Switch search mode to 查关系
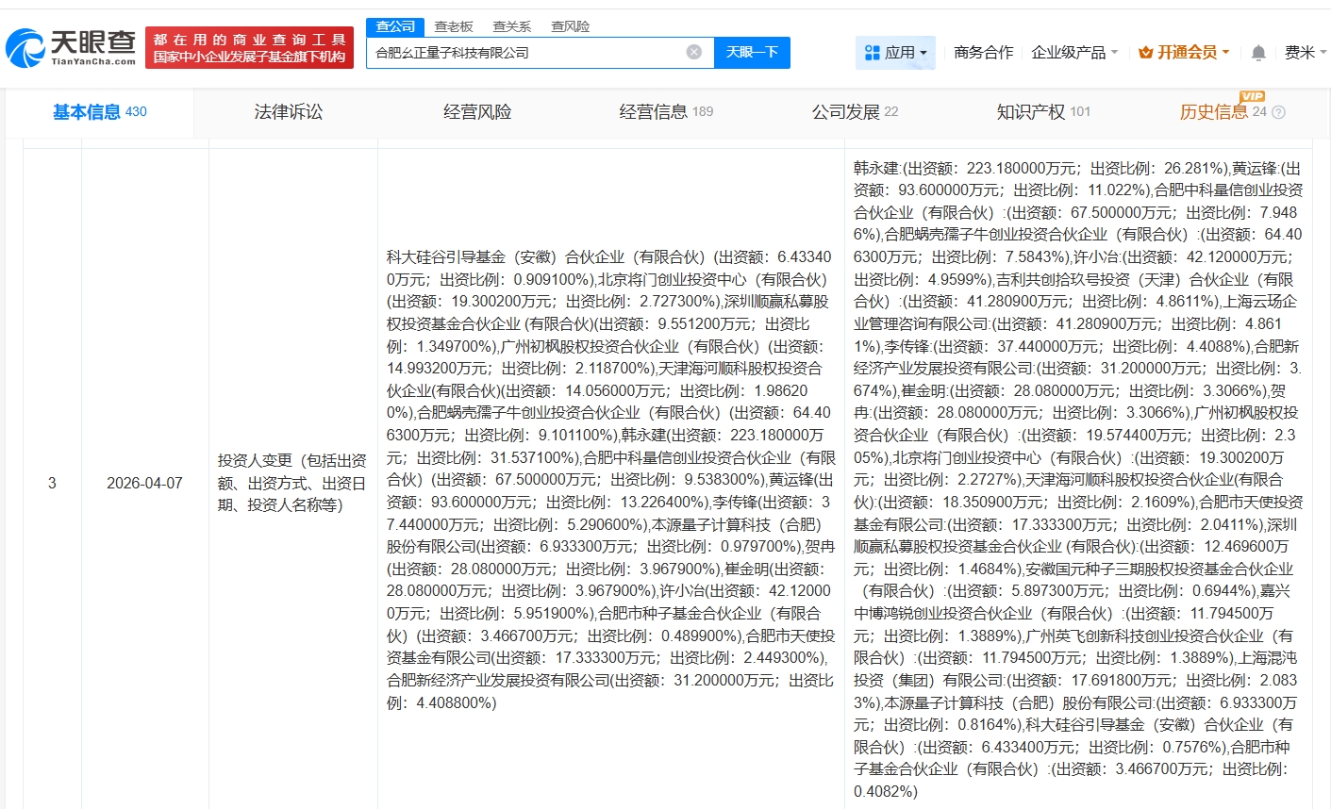This screenshot has width=1331, height=809. pyautogui.click(x=512, y=26)
